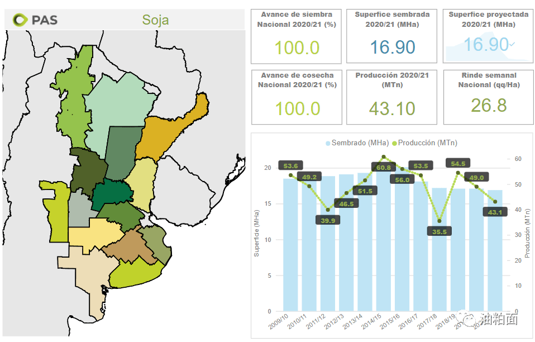The height and width of the screenshot is (342, 535).
Task: Open the Superfice sembrada 2020/21 card
Action: 392,36
